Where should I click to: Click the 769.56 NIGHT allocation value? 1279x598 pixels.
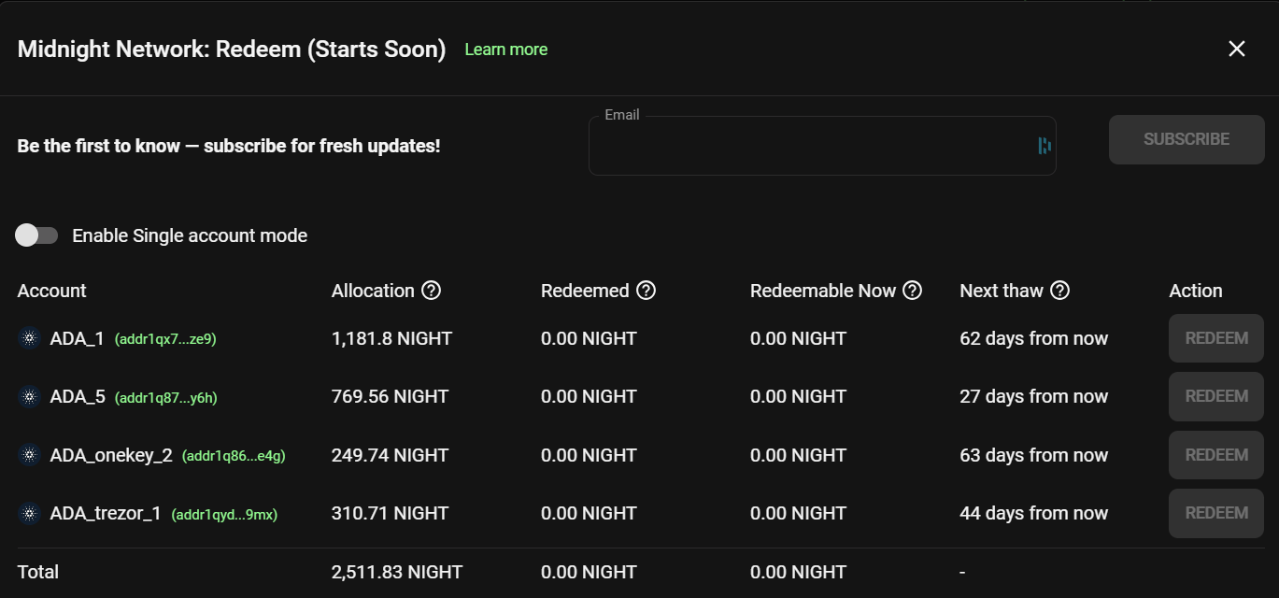(390, 396)
